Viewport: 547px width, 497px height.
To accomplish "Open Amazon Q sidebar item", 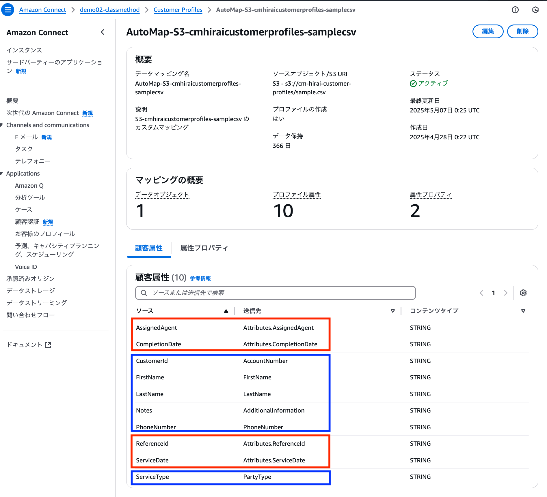I will [x=29, y=186].
